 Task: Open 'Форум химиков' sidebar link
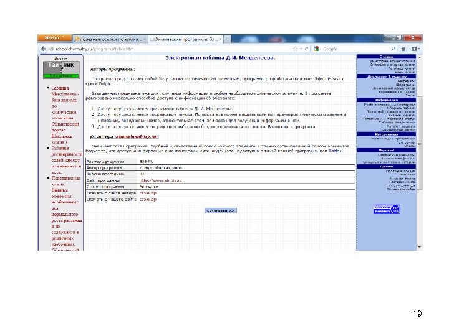[x=402, y=185]
